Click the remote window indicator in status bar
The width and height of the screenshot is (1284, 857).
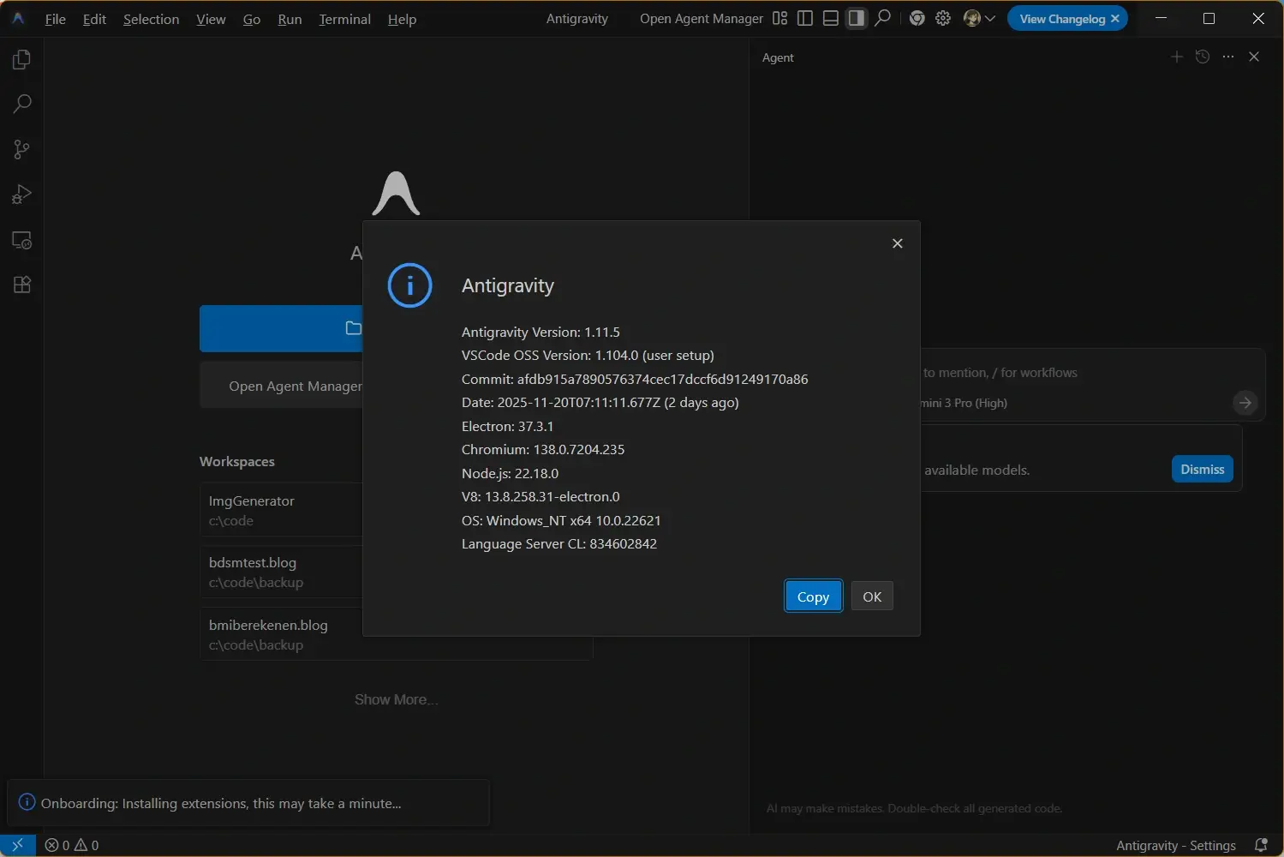(x=18, y=845)
